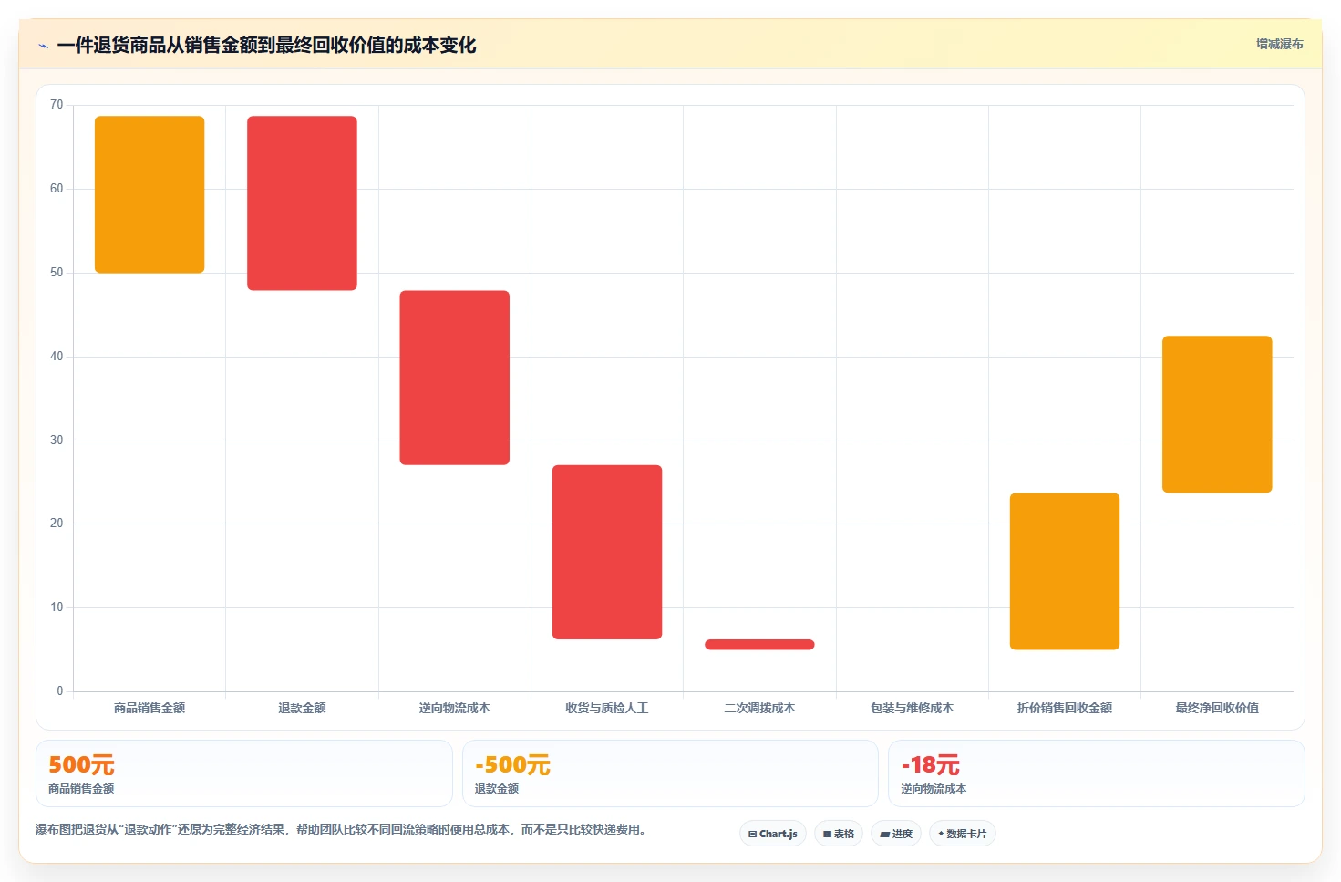1341x882 pixels.
Task: Click the red 收货与质检人工 bar
Action: tap(607, 552)
